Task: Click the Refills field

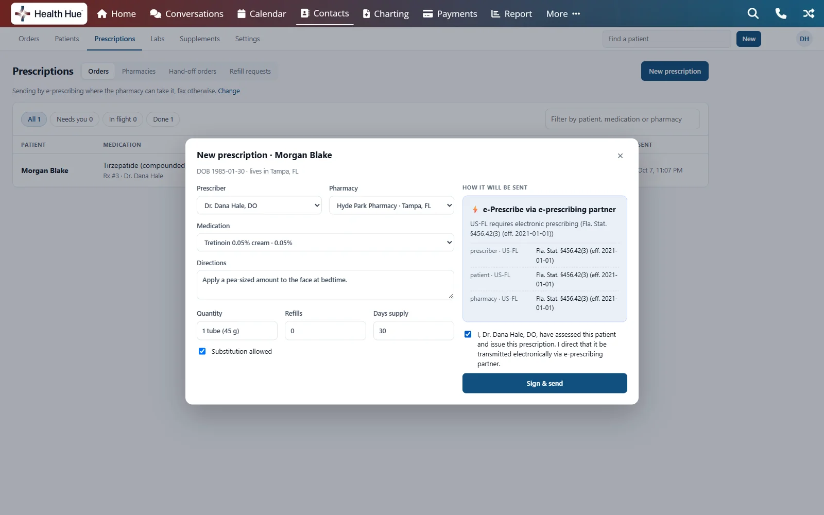Action: (325, 331)
